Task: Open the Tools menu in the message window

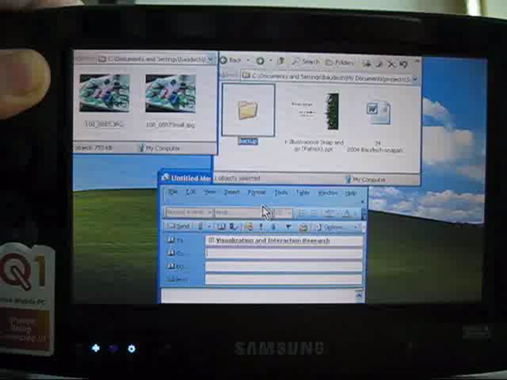Action: [280, 193]
